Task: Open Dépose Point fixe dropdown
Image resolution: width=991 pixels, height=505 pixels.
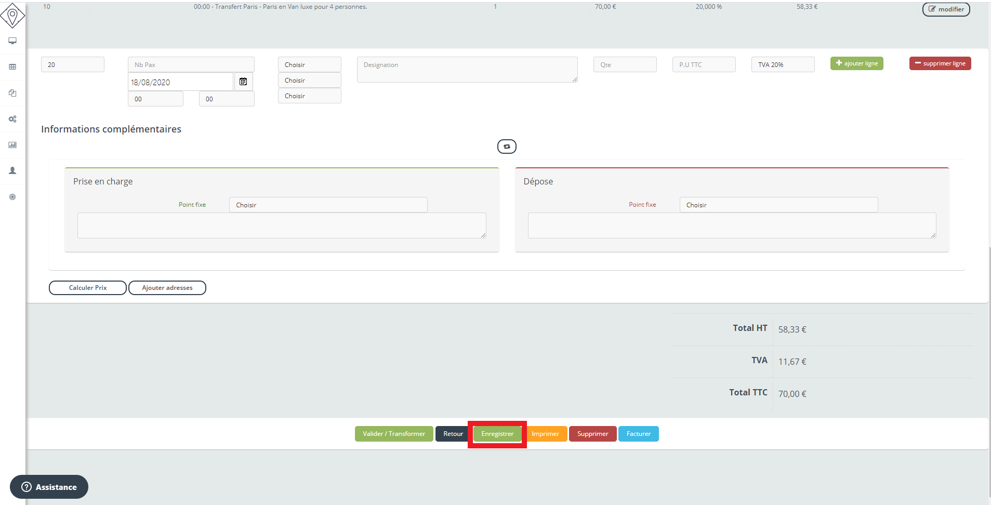Action: pyautogui.click(x=778, y=205)
